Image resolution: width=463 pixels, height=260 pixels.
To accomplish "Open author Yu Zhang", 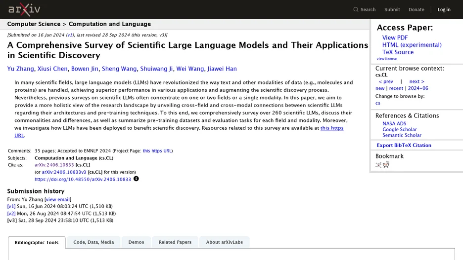I will pyautogui.click(x=20, y=69).
